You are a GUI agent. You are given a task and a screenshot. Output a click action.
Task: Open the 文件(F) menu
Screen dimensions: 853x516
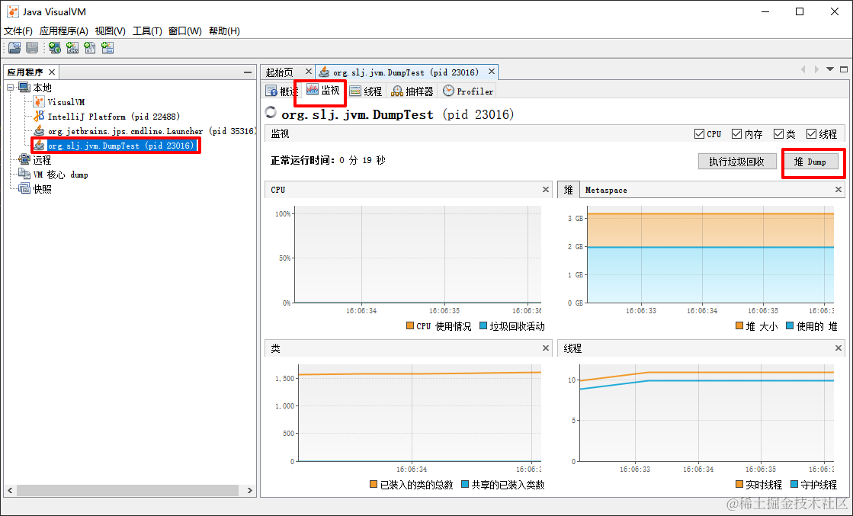point(18,31)
